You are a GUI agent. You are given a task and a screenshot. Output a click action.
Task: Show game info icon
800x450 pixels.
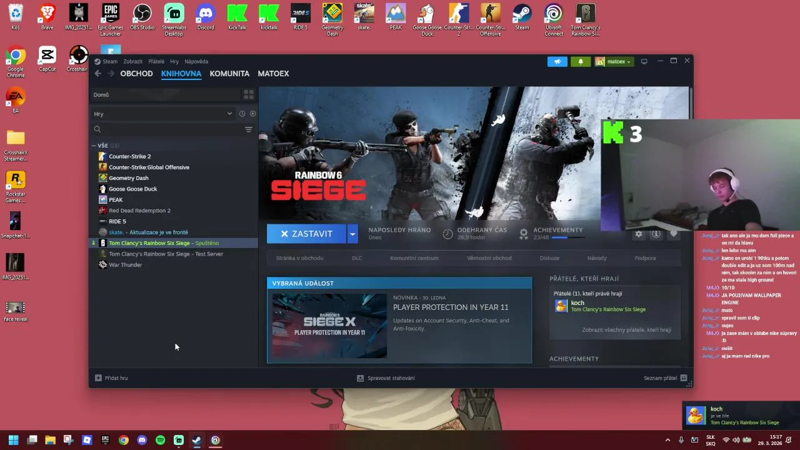tap(656, 234)
